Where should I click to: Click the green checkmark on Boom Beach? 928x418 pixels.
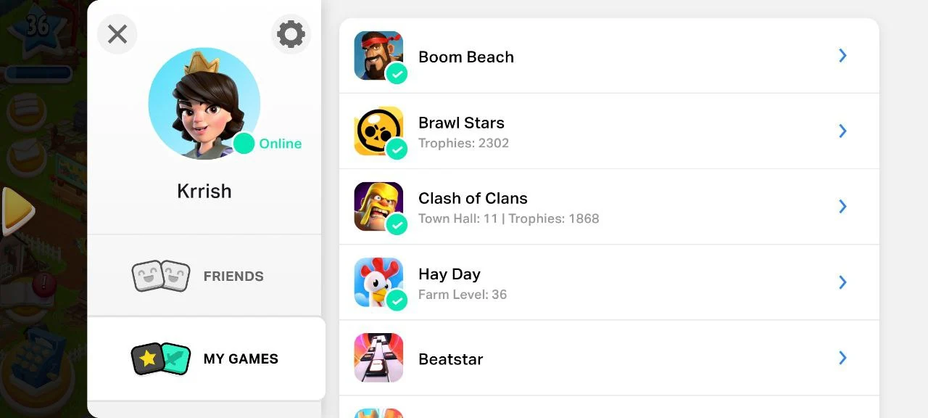point(397,73)
